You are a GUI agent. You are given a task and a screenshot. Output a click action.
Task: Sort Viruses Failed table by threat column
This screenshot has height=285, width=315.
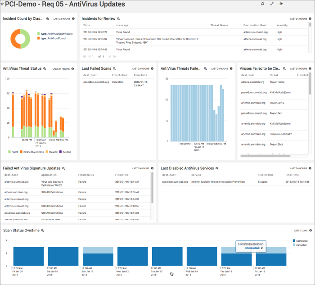click(x=274, y=75)
